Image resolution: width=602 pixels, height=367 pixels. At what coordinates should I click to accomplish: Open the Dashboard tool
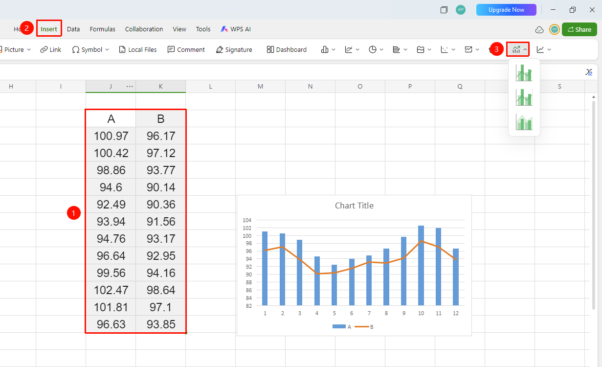287,49
